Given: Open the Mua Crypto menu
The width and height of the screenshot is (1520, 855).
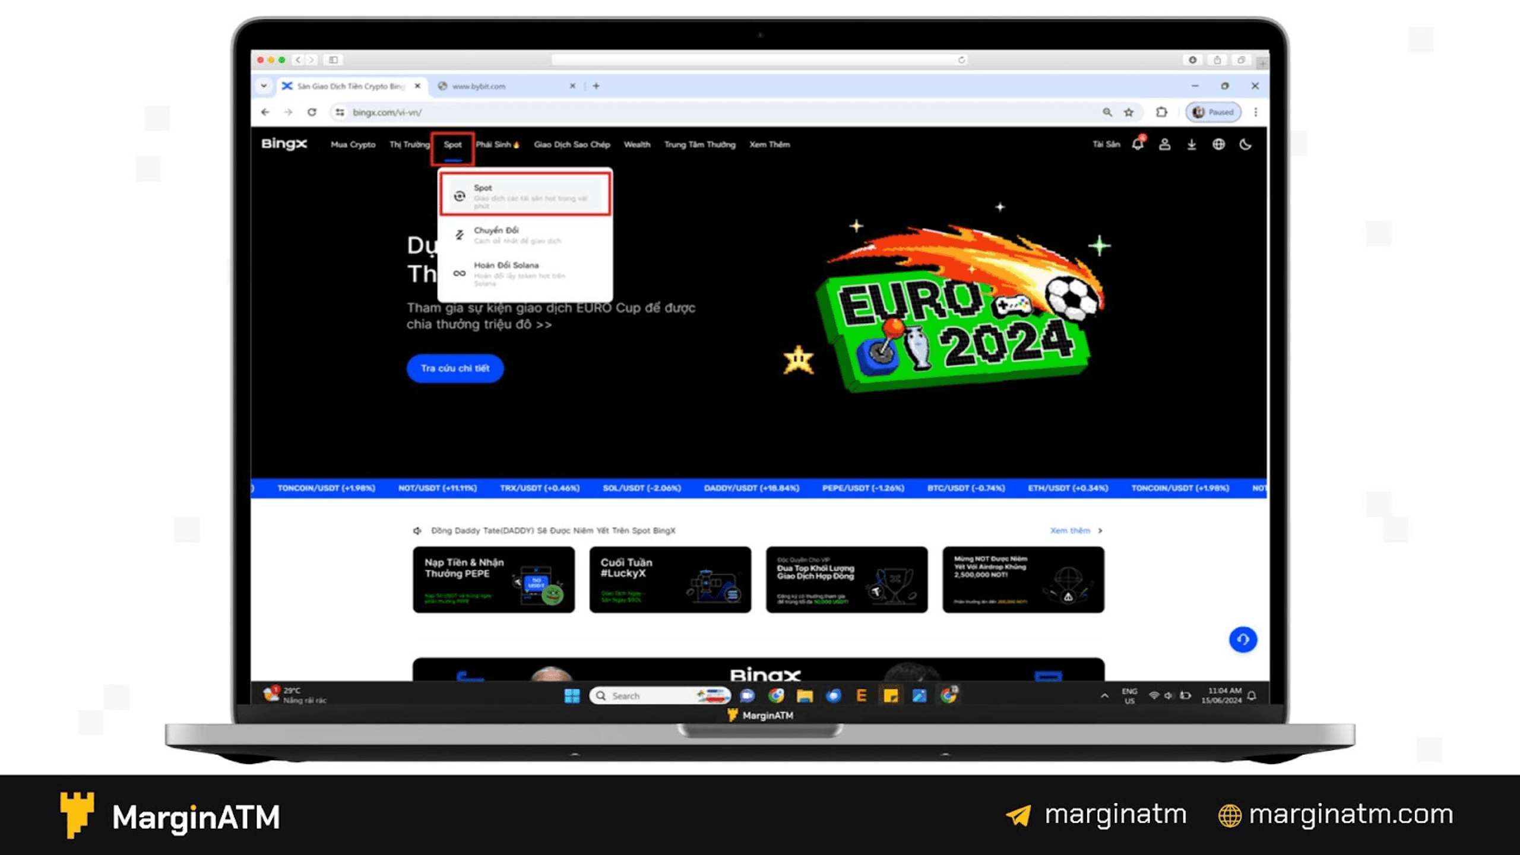Looking at the screenshot, I should click(353, 144).
